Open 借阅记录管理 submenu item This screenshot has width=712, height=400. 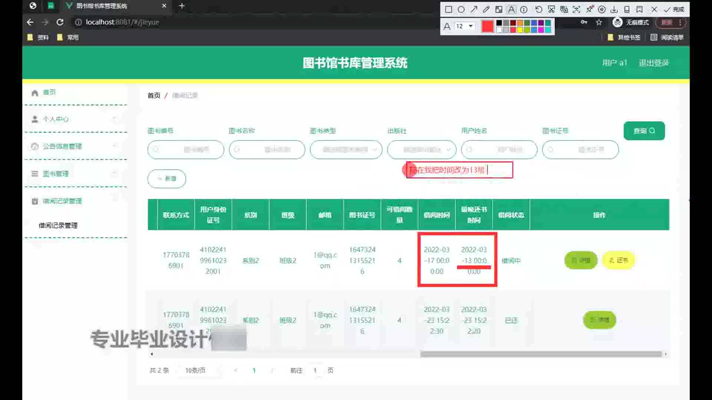pyautogui.click(x=58, y=226)
